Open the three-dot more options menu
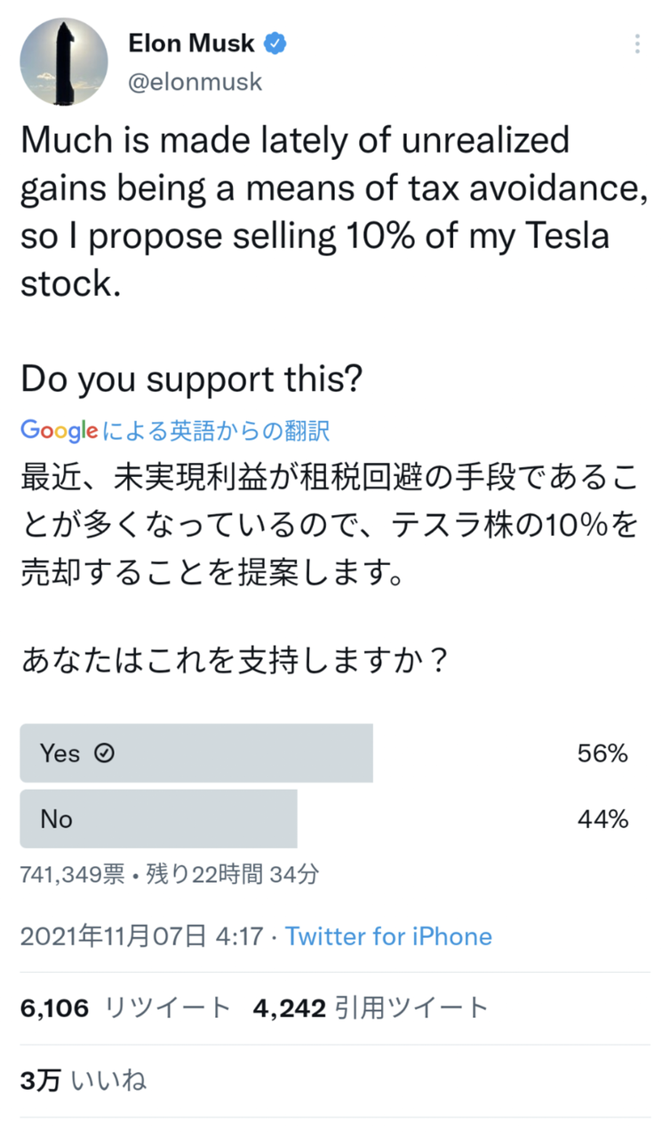 click(637, 44)
